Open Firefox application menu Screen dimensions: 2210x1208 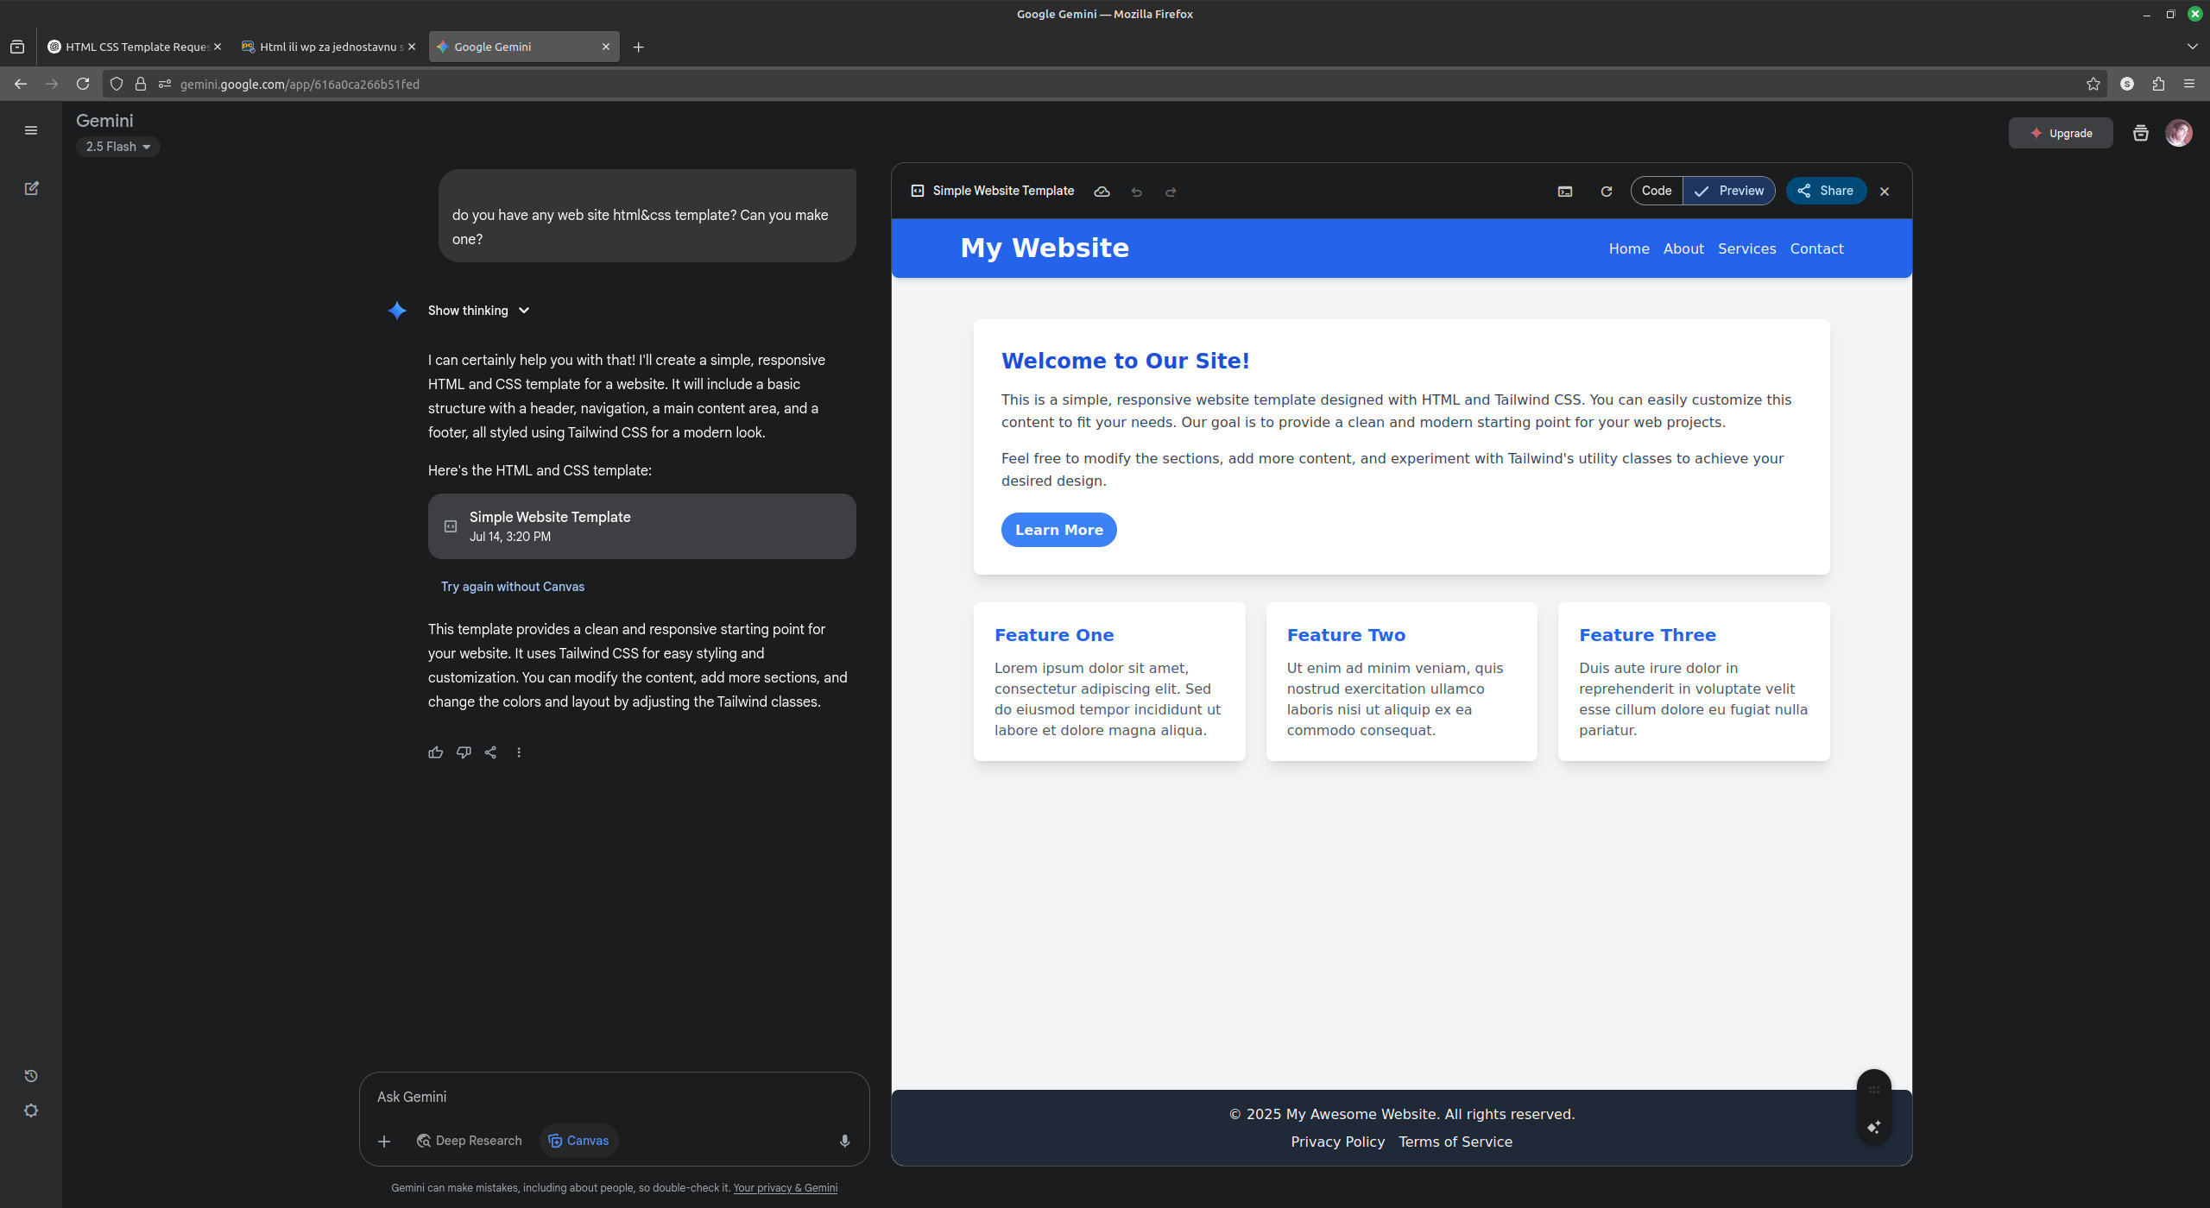[2189, 84]
